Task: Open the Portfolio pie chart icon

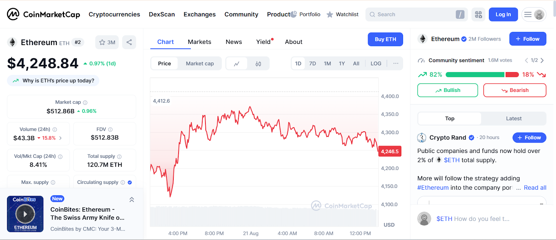Action: 294,14
